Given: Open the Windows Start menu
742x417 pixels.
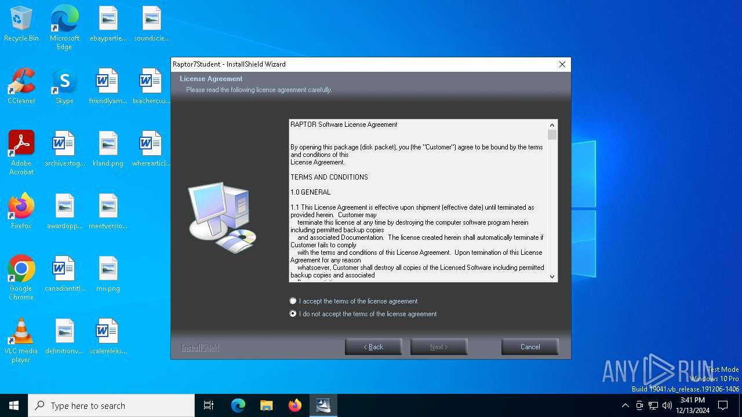Looking at the screenshot, I should tap(14, 405).
